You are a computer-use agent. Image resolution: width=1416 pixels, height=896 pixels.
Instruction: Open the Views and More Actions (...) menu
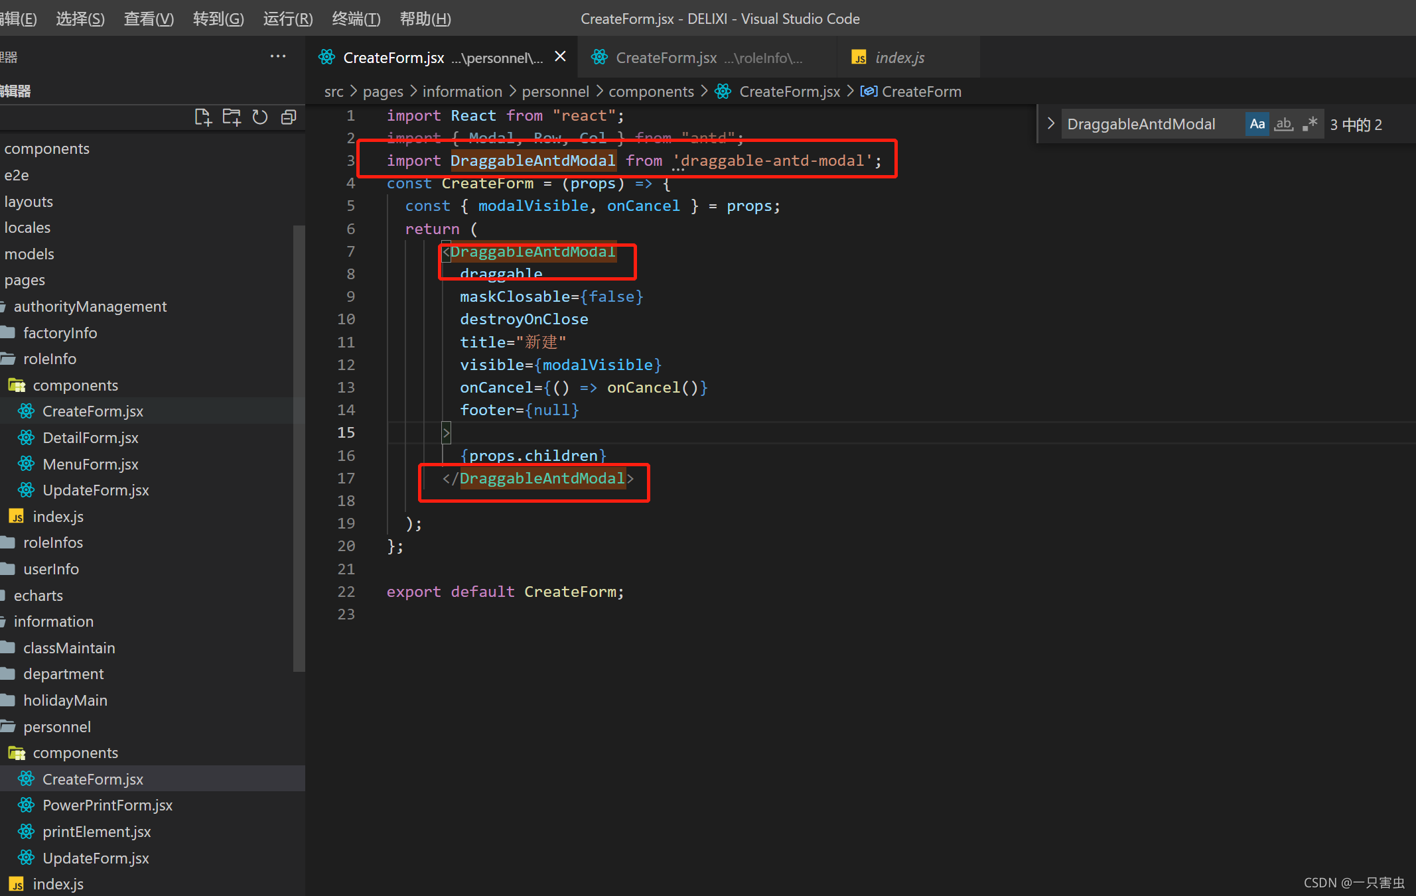click(278, 56)
